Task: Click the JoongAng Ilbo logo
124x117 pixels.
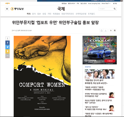Action: tap(17, 9)
